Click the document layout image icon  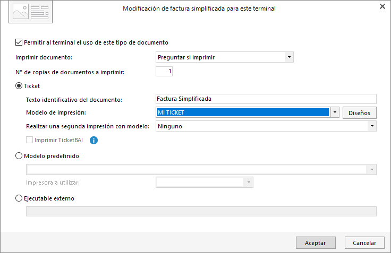tap(30, 12)
